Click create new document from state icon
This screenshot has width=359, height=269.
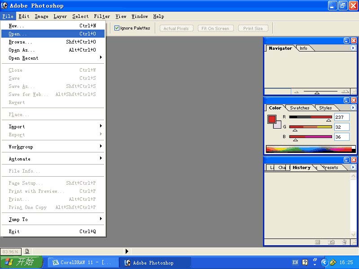pos(318,242)
